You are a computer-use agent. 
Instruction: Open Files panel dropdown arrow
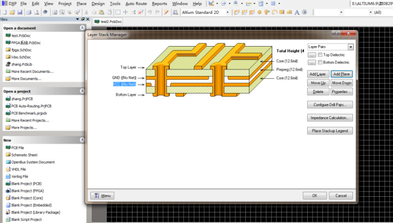tap(77, 19)
